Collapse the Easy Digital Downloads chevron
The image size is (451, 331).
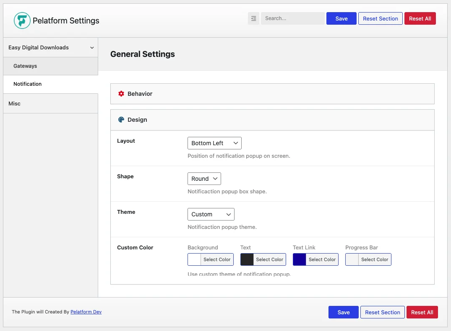click(92, 48)
